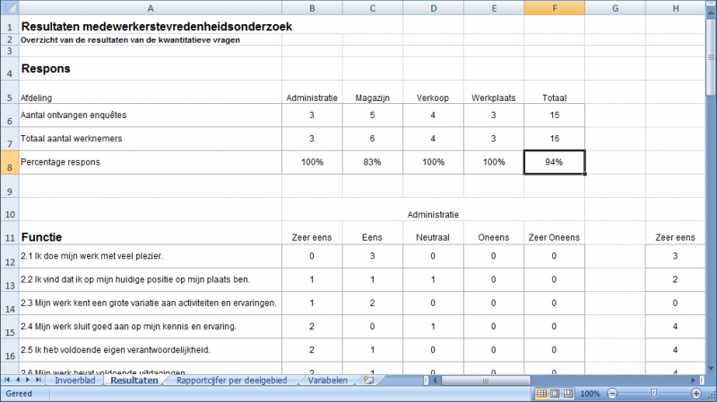Click 'Totaal aantal werknemers' cell
The height and width of the screenshot is (402, 717).
[x=151, y=139]
